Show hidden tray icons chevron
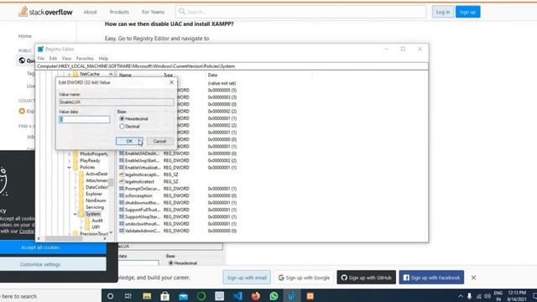This screenshot has height=302, width=537. click(461, 296)
